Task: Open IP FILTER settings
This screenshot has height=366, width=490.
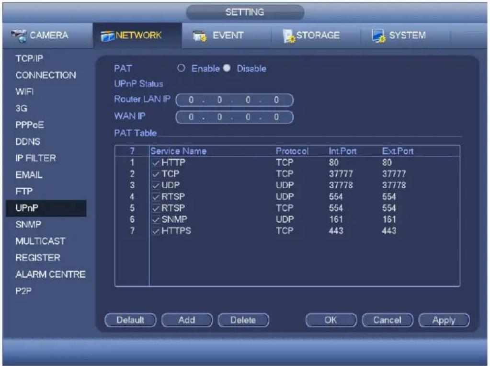Action: (35, 158)
